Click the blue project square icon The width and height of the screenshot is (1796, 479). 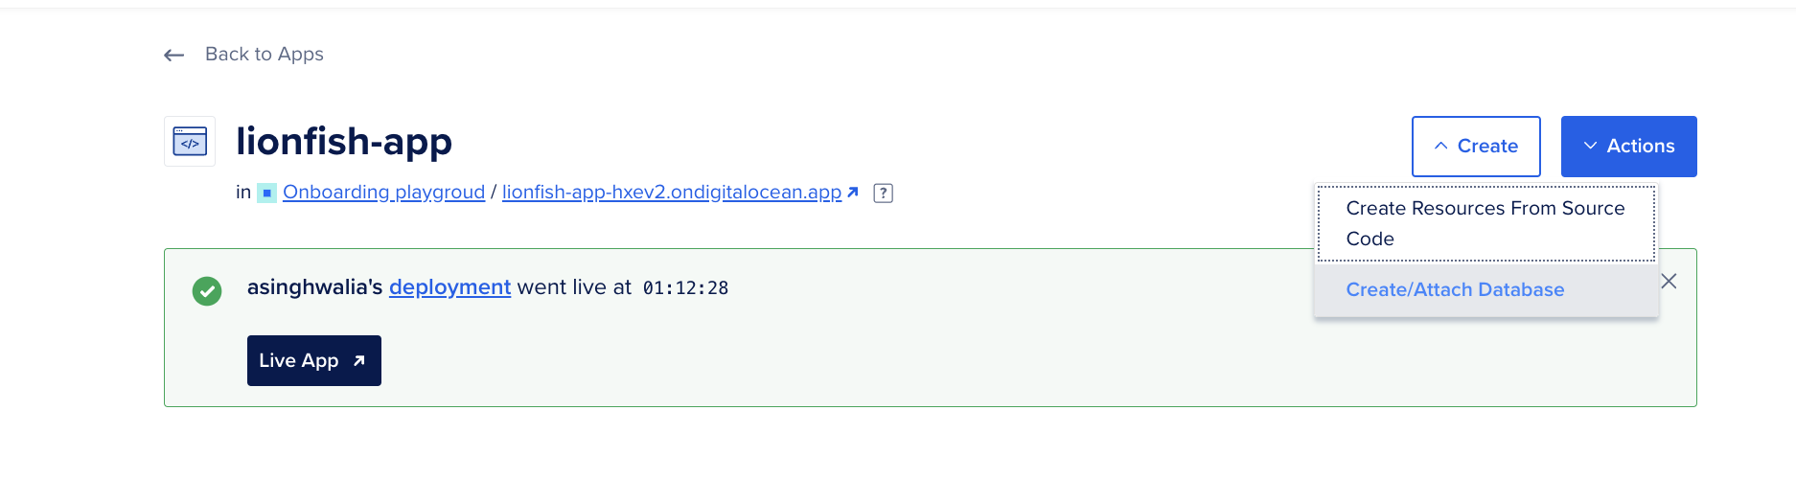coord(267,194)
